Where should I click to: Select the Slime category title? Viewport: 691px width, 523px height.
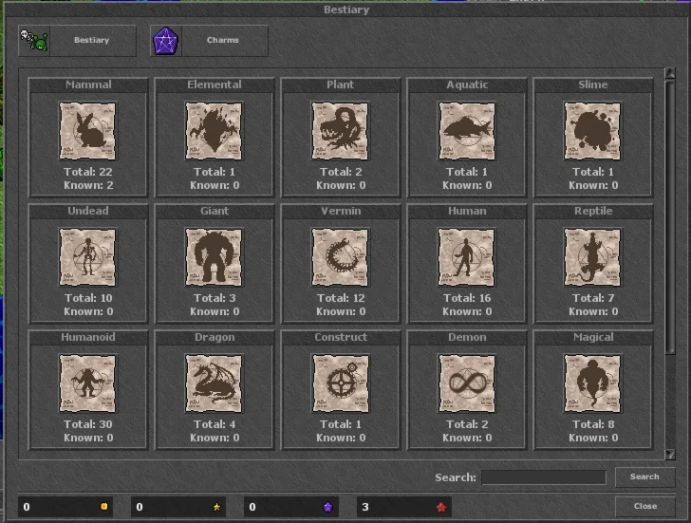pyautogui.click(x=593, y=84)
